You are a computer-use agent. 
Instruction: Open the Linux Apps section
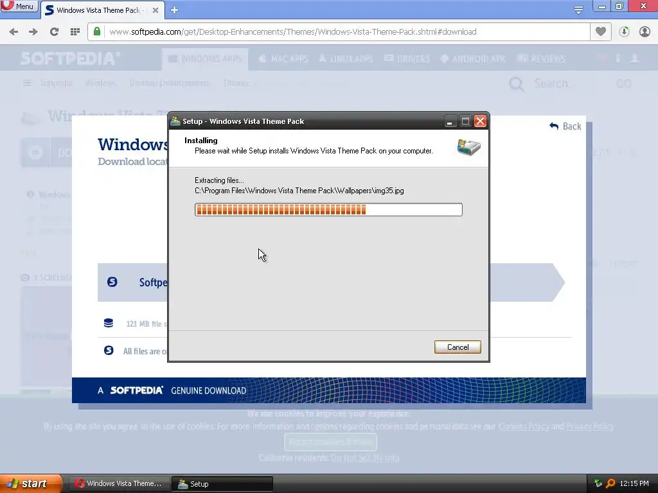tap(346, 58)
